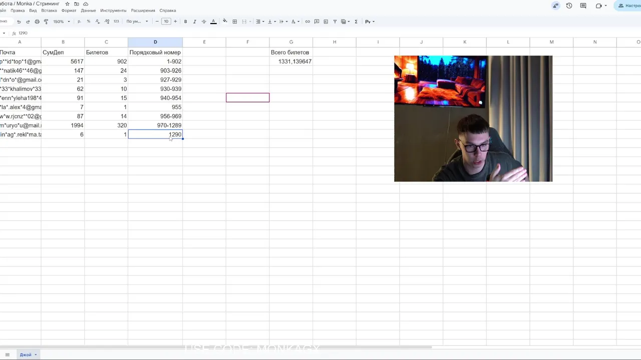Open the Данные menu

tap(88, 10)
